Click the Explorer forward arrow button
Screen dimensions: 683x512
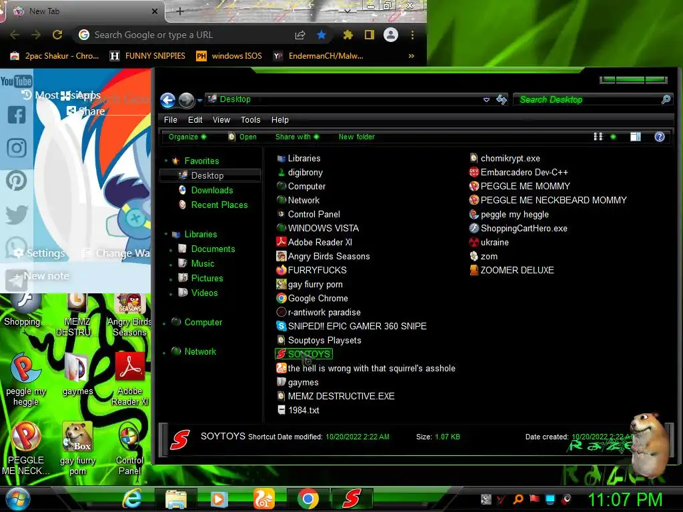(187, 100)
